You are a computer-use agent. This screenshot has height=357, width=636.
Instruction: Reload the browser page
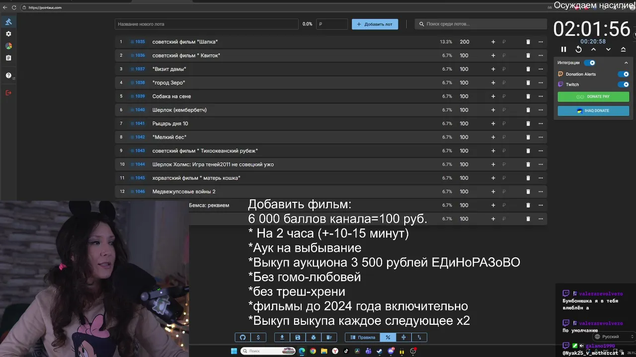13,7
